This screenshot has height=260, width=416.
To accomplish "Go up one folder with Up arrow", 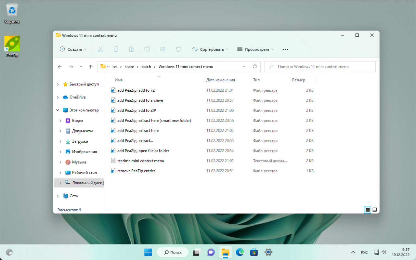I will pyautogui.click(x=91, y=67).
